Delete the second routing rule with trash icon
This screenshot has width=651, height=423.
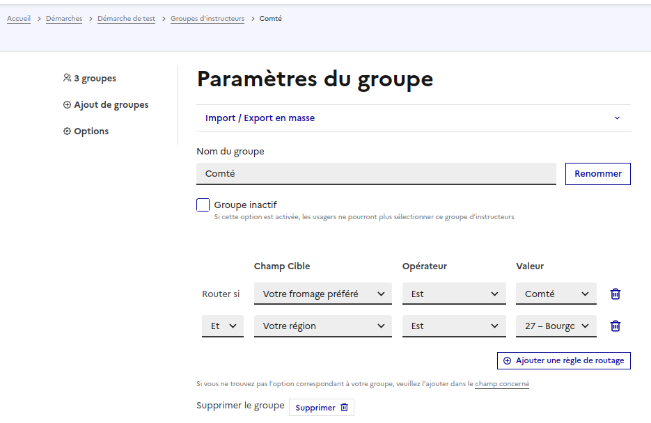[615, 326]
